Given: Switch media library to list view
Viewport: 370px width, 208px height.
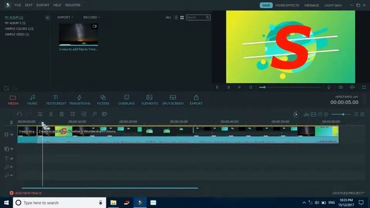Looking at the screenshot, I should click(x=176, y=17).
